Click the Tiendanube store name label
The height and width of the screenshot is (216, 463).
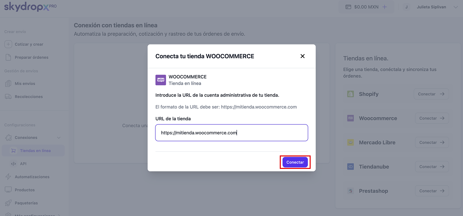374,167
